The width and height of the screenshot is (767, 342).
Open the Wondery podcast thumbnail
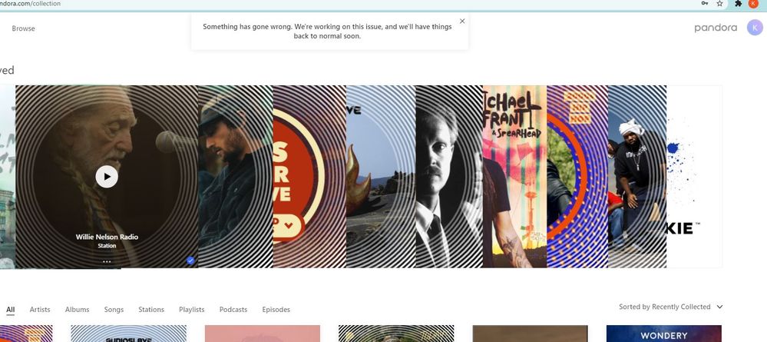(663, 334)
